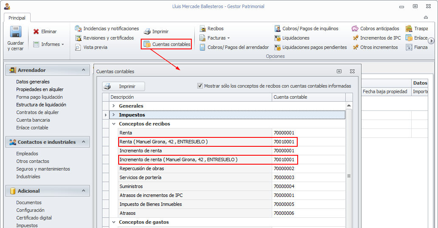Image resolution: width=438 pixels, height=228 pixels.
Task: Restore the Cuentas contables dialog window
Action: [339, 71]
